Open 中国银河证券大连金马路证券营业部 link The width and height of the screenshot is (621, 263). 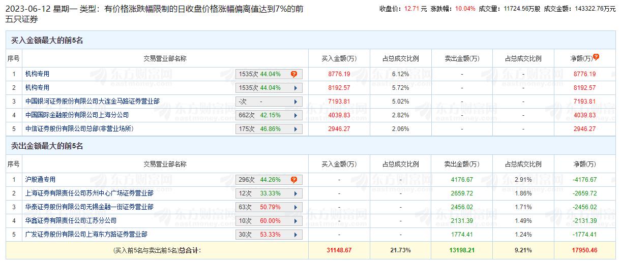tap(92, 102)
